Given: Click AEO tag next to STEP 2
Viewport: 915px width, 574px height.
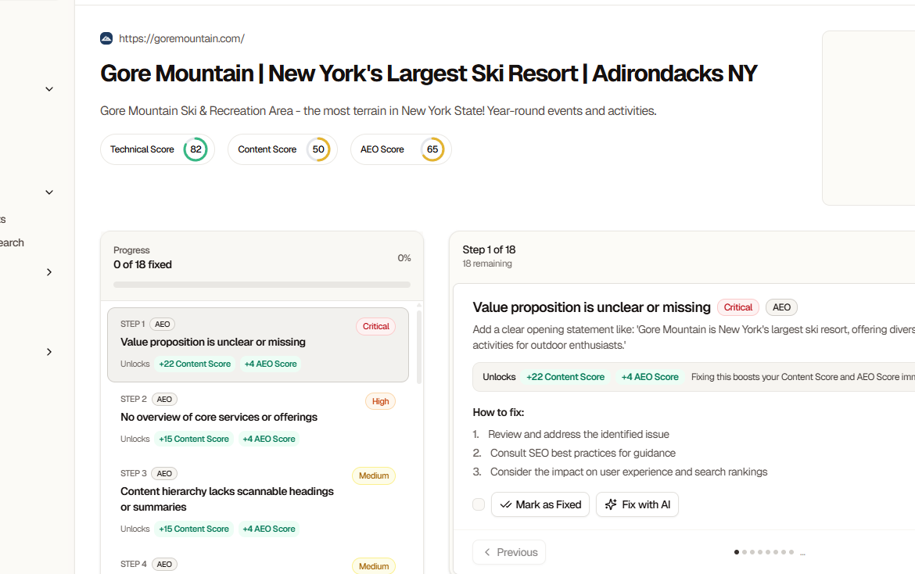Looking at the screenshot, I should [x=164, y=400].
